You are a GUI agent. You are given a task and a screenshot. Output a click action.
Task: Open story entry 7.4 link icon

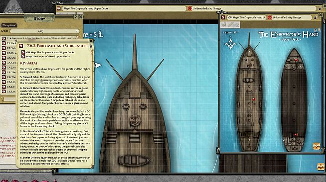coord(4,58)
